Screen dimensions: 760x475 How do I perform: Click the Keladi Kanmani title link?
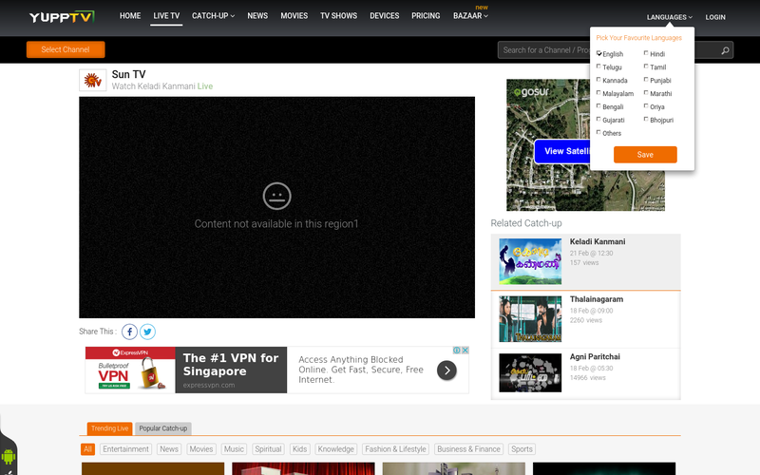coord(598,242)
